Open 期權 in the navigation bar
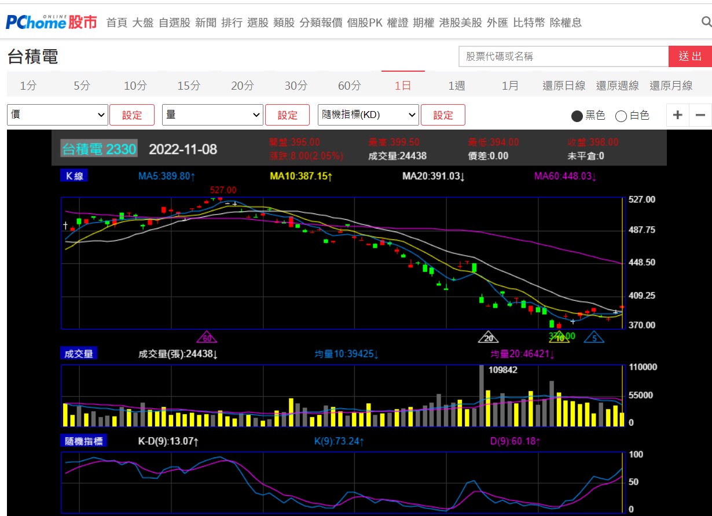This screenshot has height=516, width=712. 424,23
